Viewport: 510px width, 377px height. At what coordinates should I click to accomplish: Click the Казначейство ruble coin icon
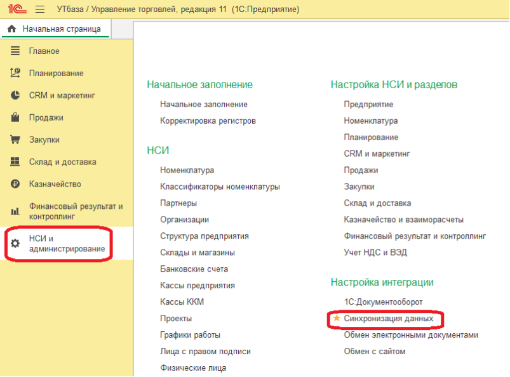16,184
